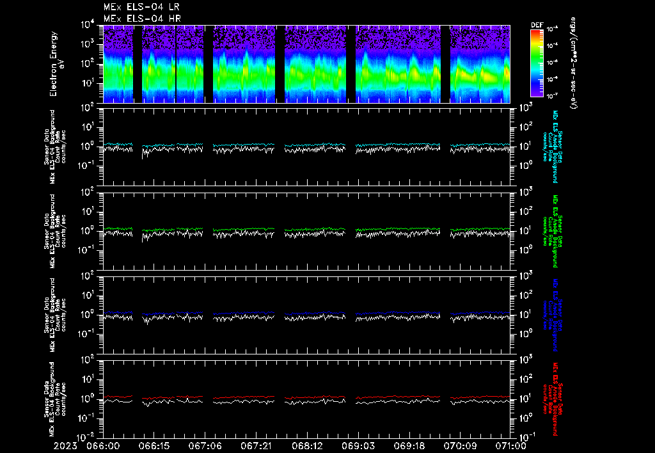Click the cyan background count rate plot
This screenshot has width=655, height=453.
click(306, 147)
